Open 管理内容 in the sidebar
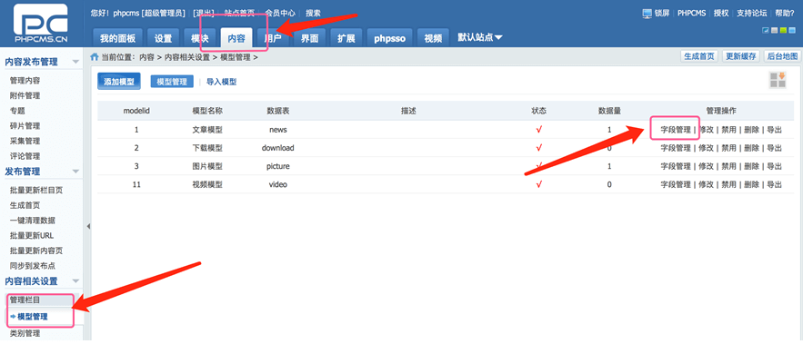The width and height of the screenshot is (803, 344). click(x=25, y=80)
